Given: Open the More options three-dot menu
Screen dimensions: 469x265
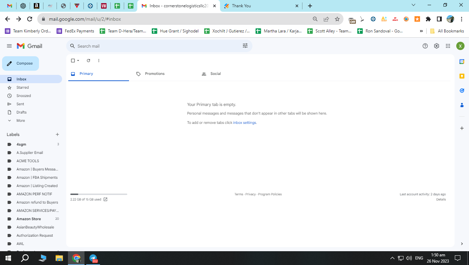Looking at the screenshot, I should coord(99,61).
